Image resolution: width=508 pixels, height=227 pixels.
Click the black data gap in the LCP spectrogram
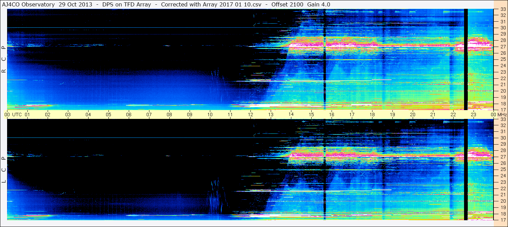[466, 170]
